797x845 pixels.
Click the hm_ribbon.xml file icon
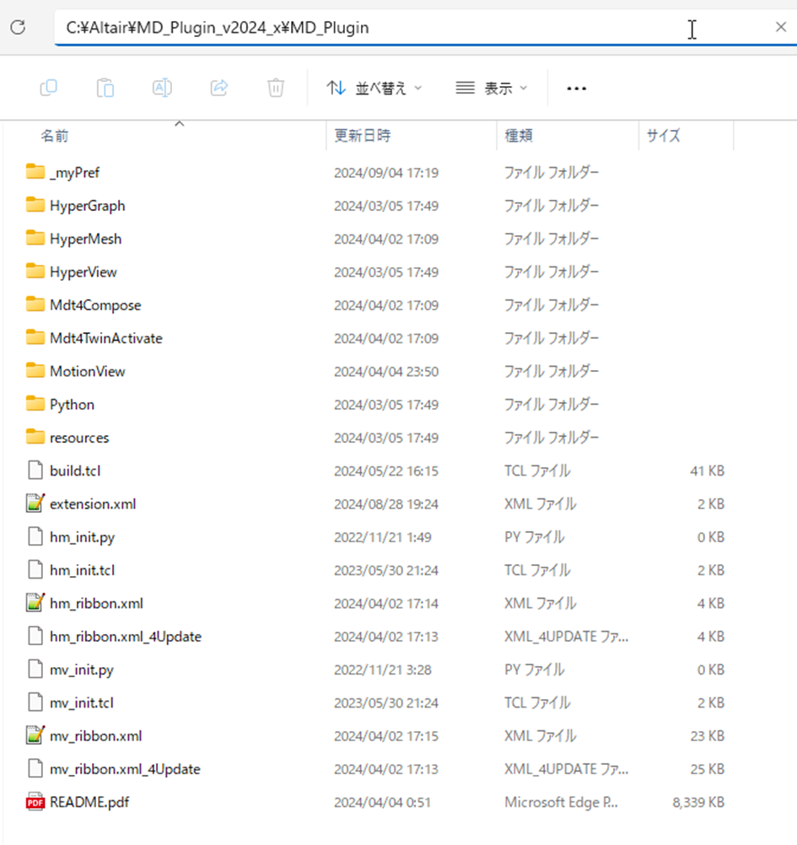(35, 602)
